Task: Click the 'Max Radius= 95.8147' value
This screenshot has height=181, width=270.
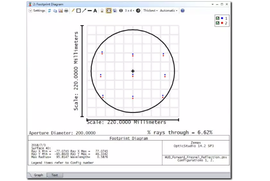Action: pos(50,157)
